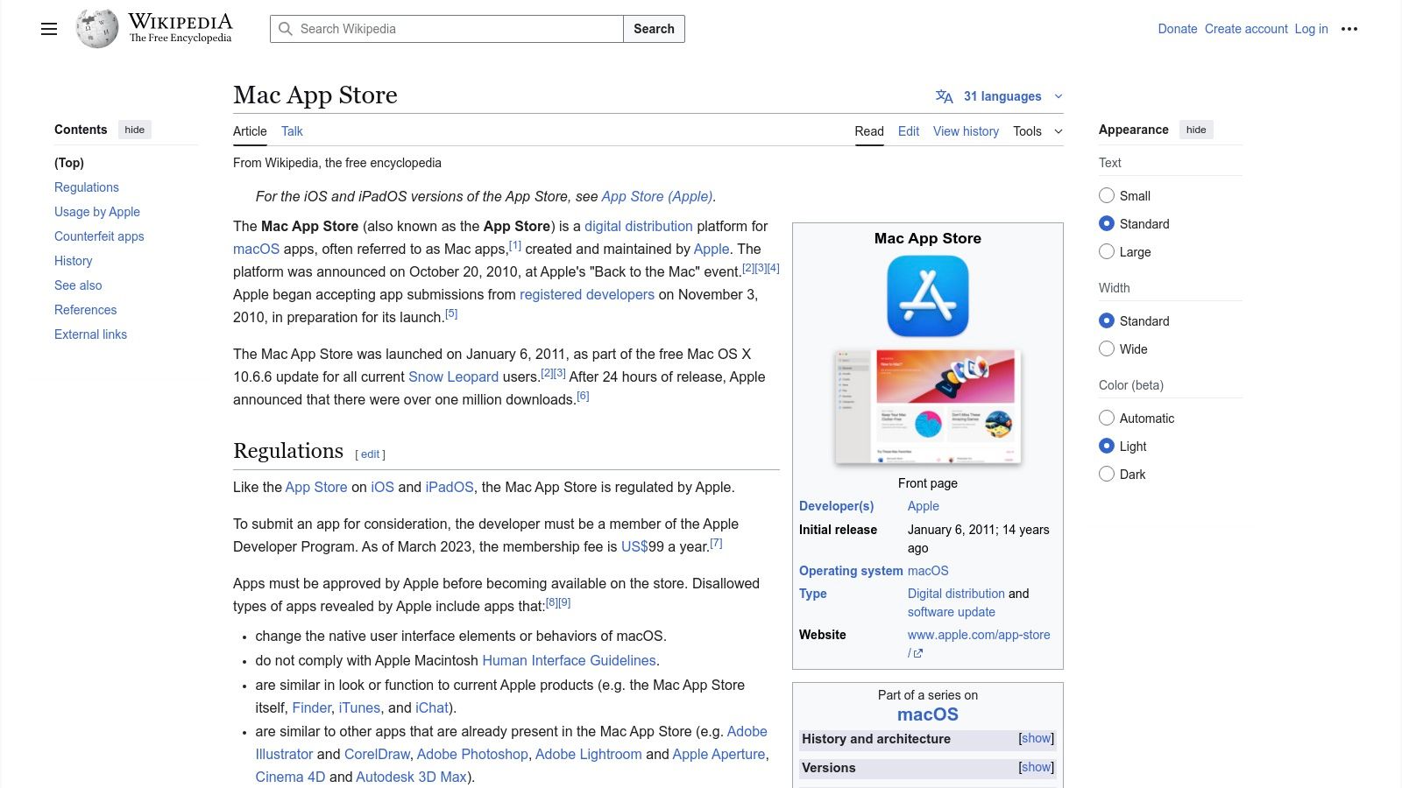Open the Adobe Photoshop link
This screenshot has width=1402, height=788.
[472, 754]
